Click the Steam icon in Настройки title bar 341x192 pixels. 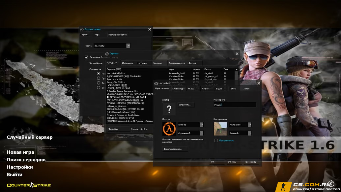coord(156,83)
